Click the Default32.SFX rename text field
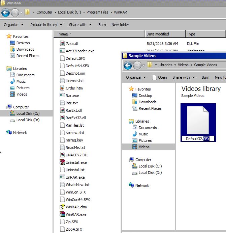The image size is (226, 233). tap(198, 139)
